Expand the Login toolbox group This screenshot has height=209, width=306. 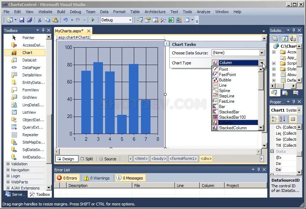point(8,176)
